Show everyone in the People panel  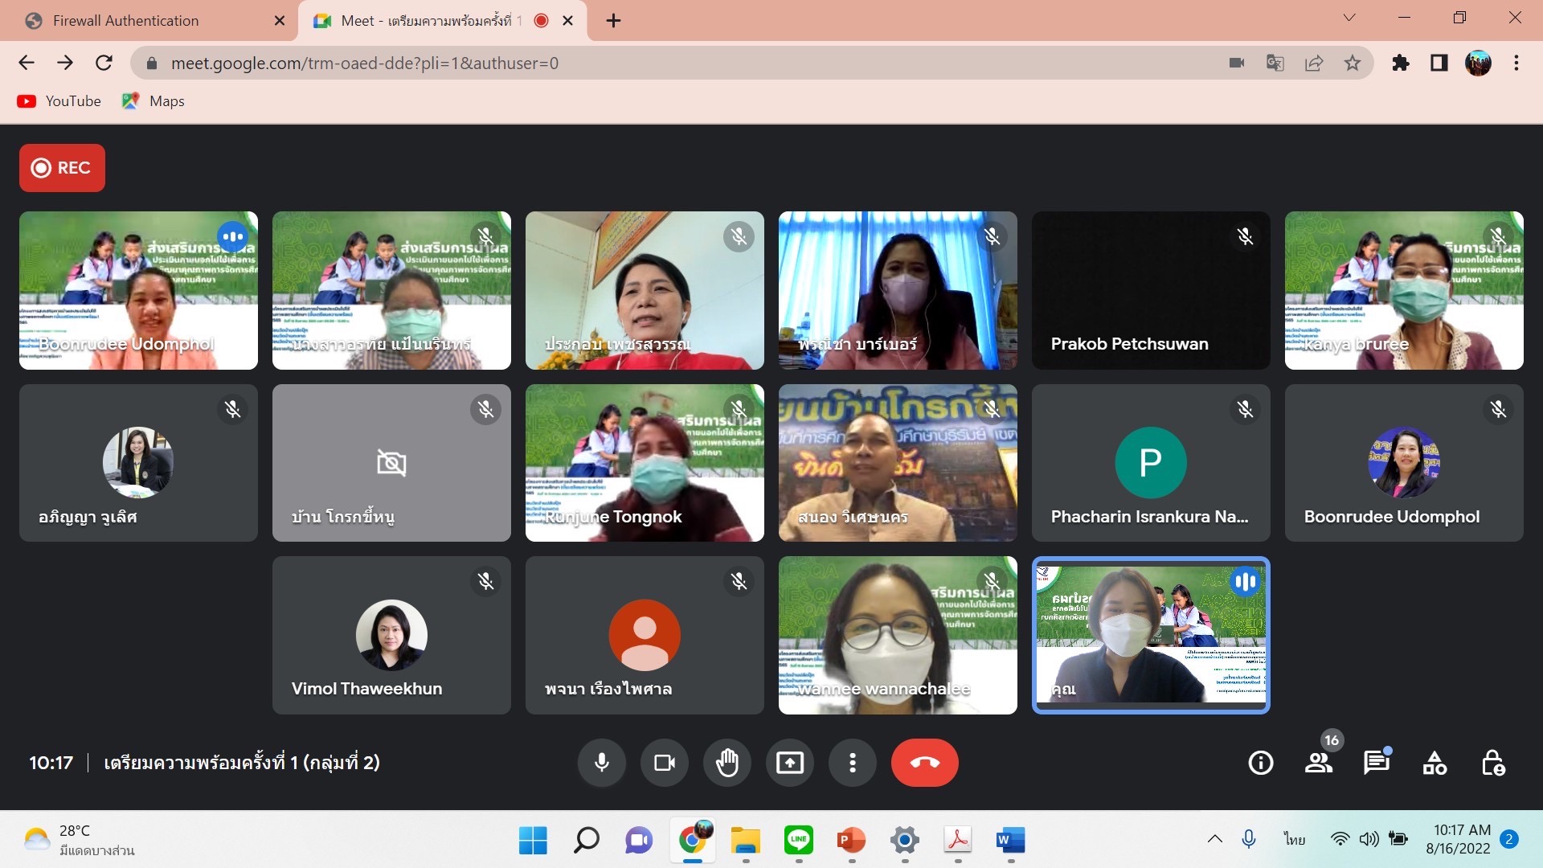click(1318, 762)
